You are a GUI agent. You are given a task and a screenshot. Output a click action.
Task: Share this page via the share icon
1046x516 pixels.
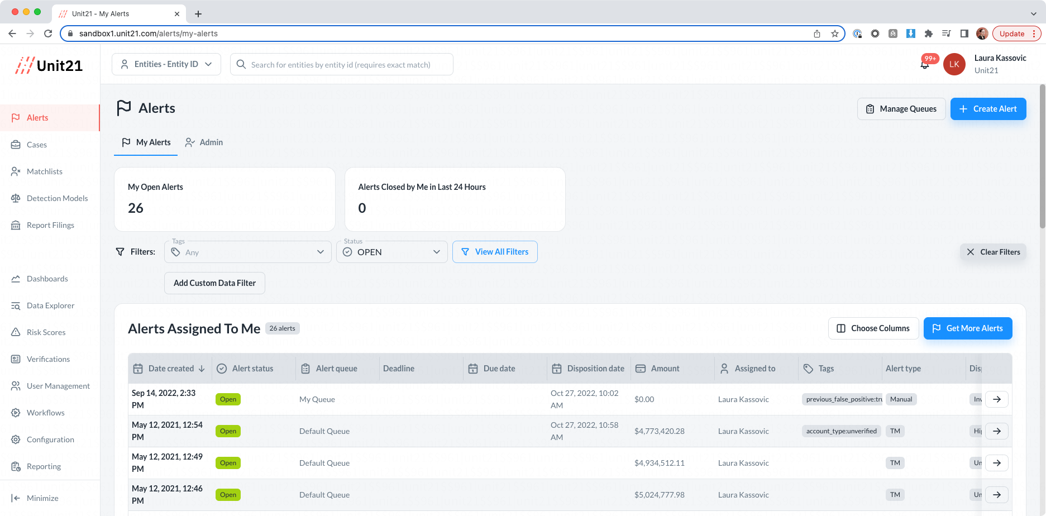pyautogui.click(x=817, y=34)
